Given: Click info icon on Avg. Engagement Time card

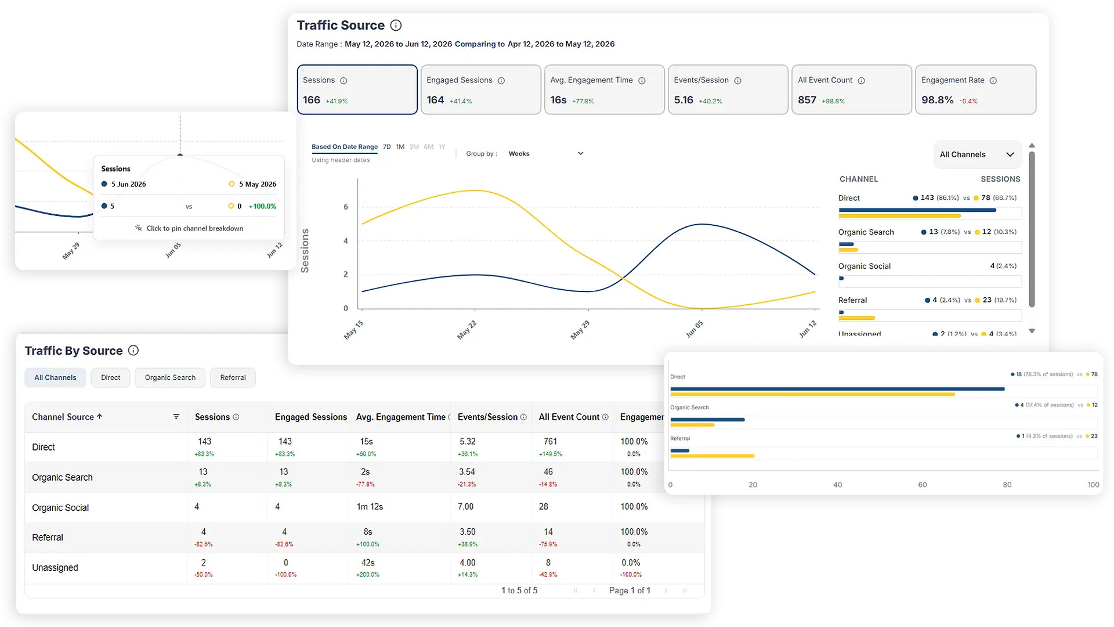Looking at the screenshot, I should pyautogui.click(x=642, y=81).
